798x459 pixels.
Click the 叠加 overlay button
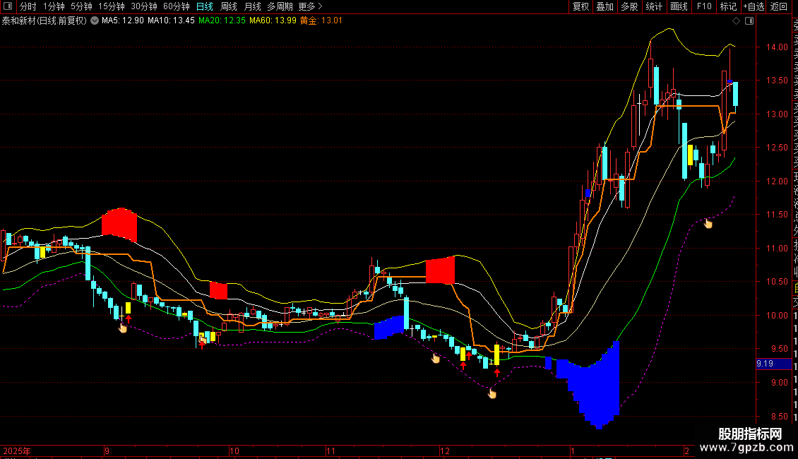605,6
